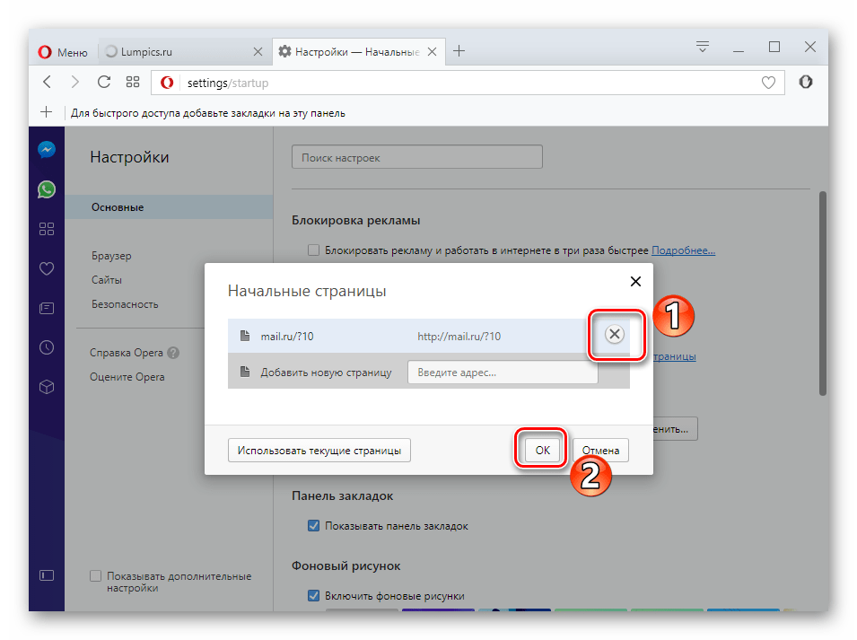Open Facebook Messenger in the sidebar
The image size is (857, 640).
(x=47, y=150)
